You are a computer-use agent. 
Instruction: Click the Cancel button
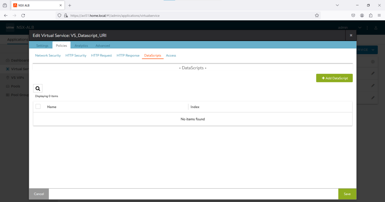[x=39, y=194]
